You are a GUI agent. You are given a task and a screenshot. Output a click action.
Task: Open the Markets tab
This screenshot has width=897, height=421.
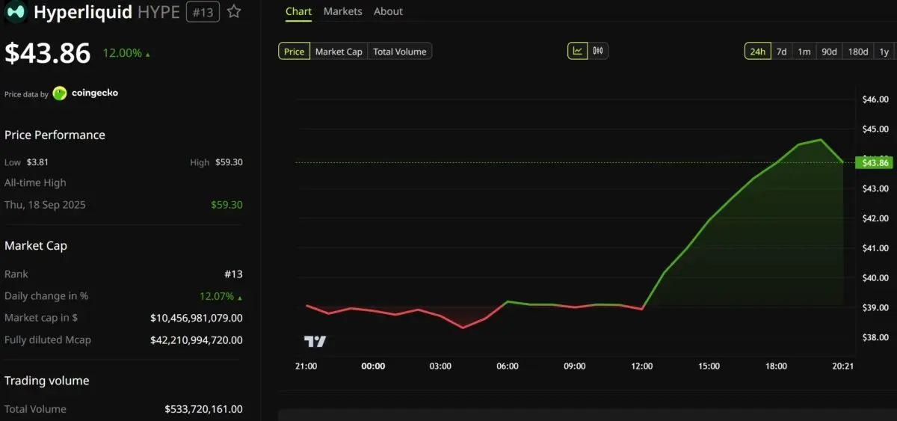pyautogui.click(x=342, y=12)
